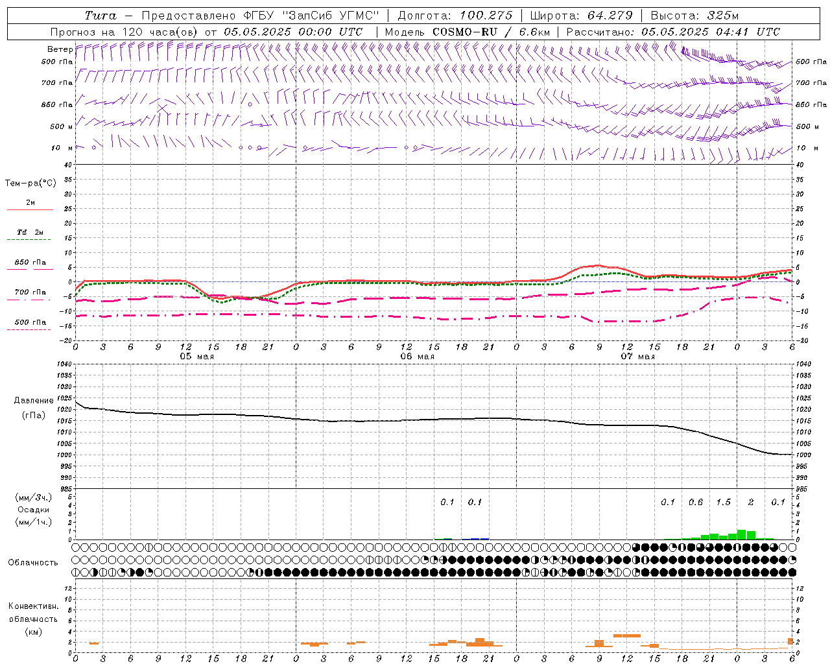
Task: Click the Конвективн. облачность chart label
Action: pyautogui.click(x=33, y=613)
